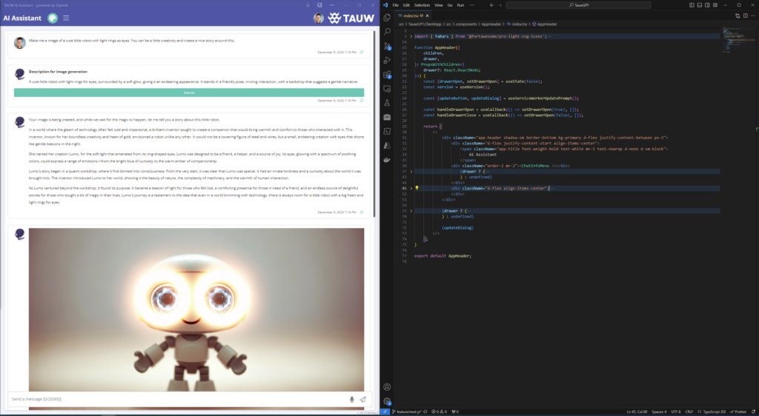Screen dimensions: 759x416
Task: Click the send message arrow icon
Action: click(x=363, y=399)
